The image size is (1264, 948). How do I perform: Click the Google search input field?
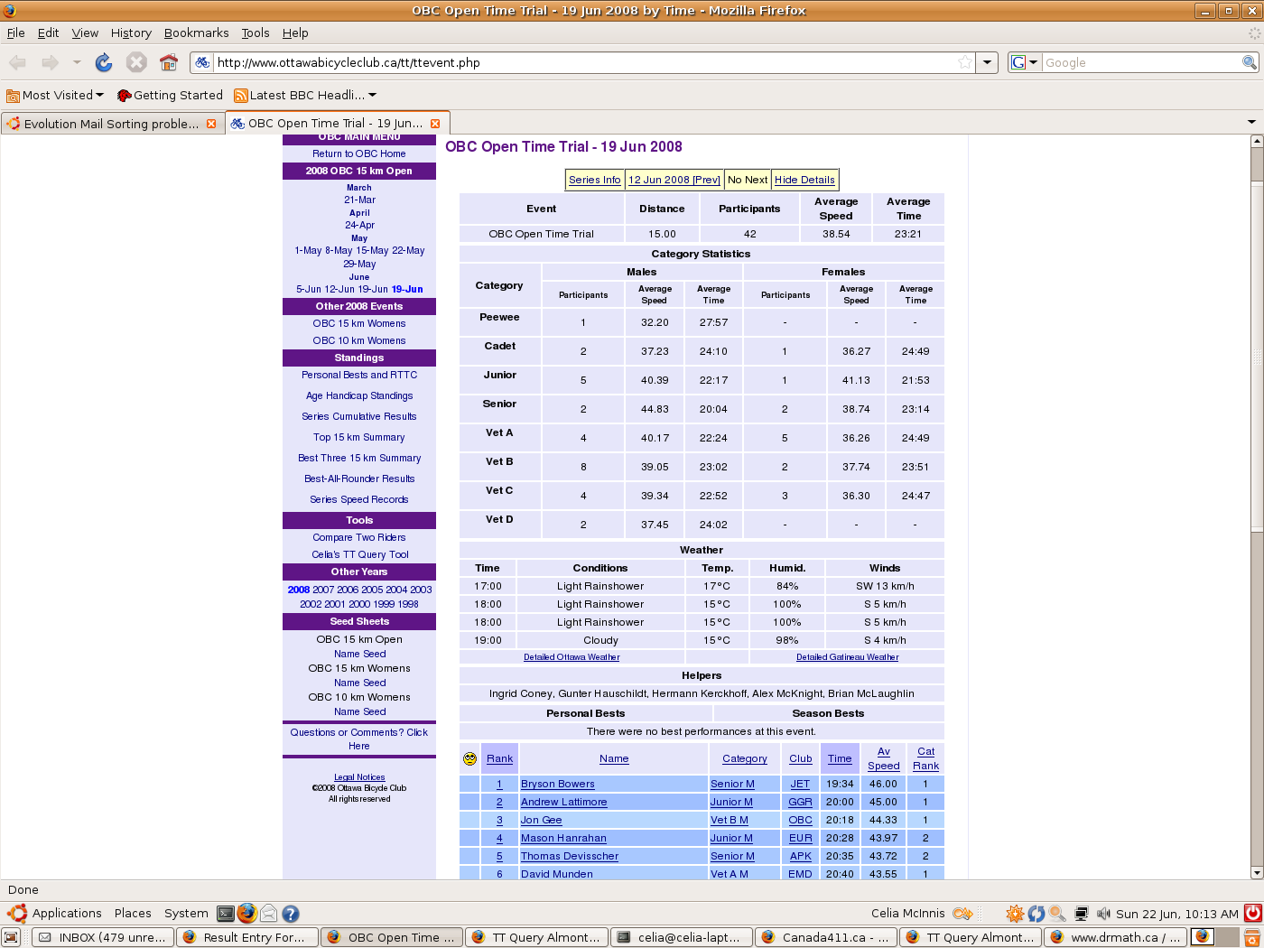pos(1141,62)
